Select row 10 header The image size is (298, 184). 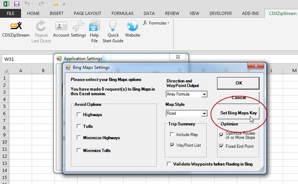pos(4,142)
